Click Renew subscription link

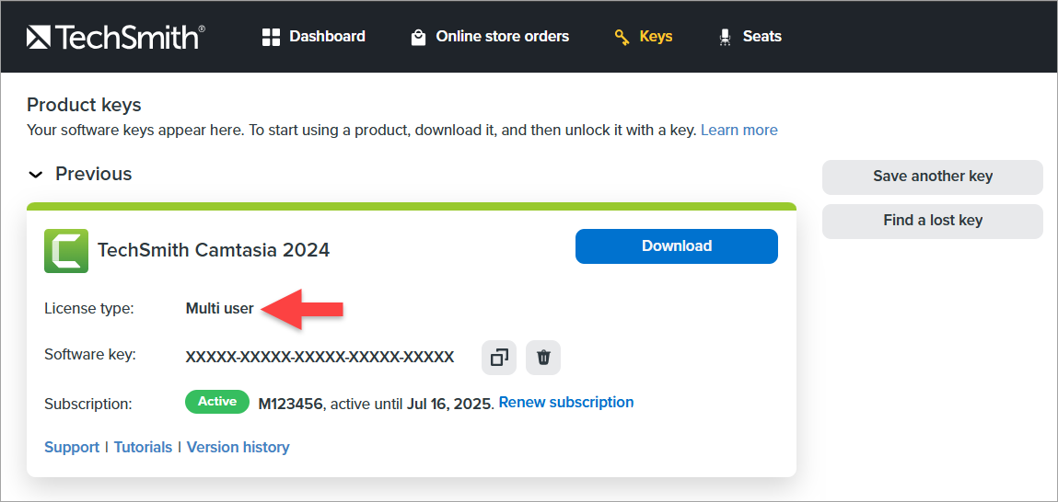tap(566, 403)
